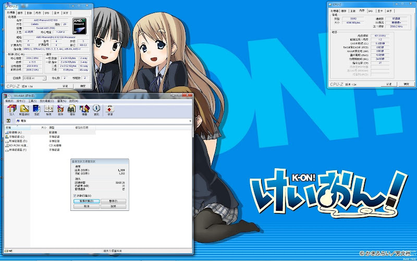
Task: Switch to Graphics tab in CPU-Z memory window
Action: click(x=379, y=11)
